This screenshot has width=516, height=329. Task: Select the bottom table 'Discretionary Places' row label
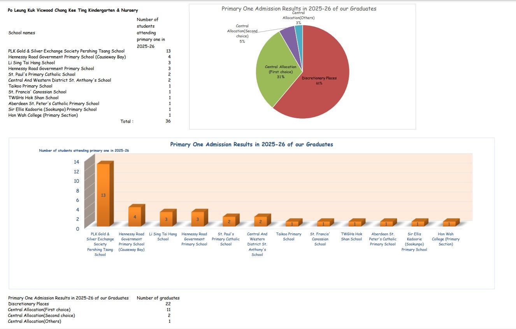tap(28, 304)
